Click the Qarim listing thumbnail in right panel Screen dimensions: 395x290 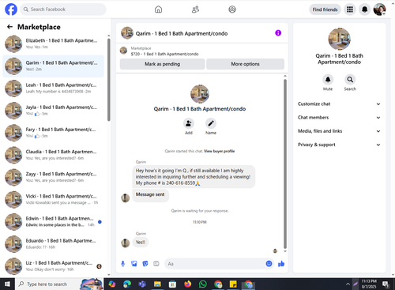click(339, 39)
